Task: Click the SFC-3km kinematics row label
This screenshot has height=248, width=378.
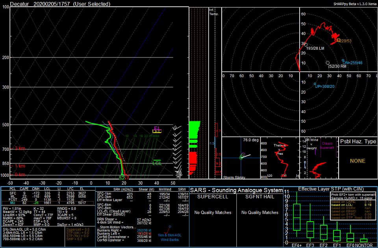Action: 104,197
